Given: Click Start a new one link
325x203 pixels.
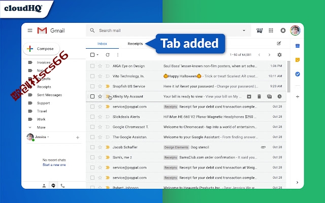Looking at the screenshot, I should [54, 164].
